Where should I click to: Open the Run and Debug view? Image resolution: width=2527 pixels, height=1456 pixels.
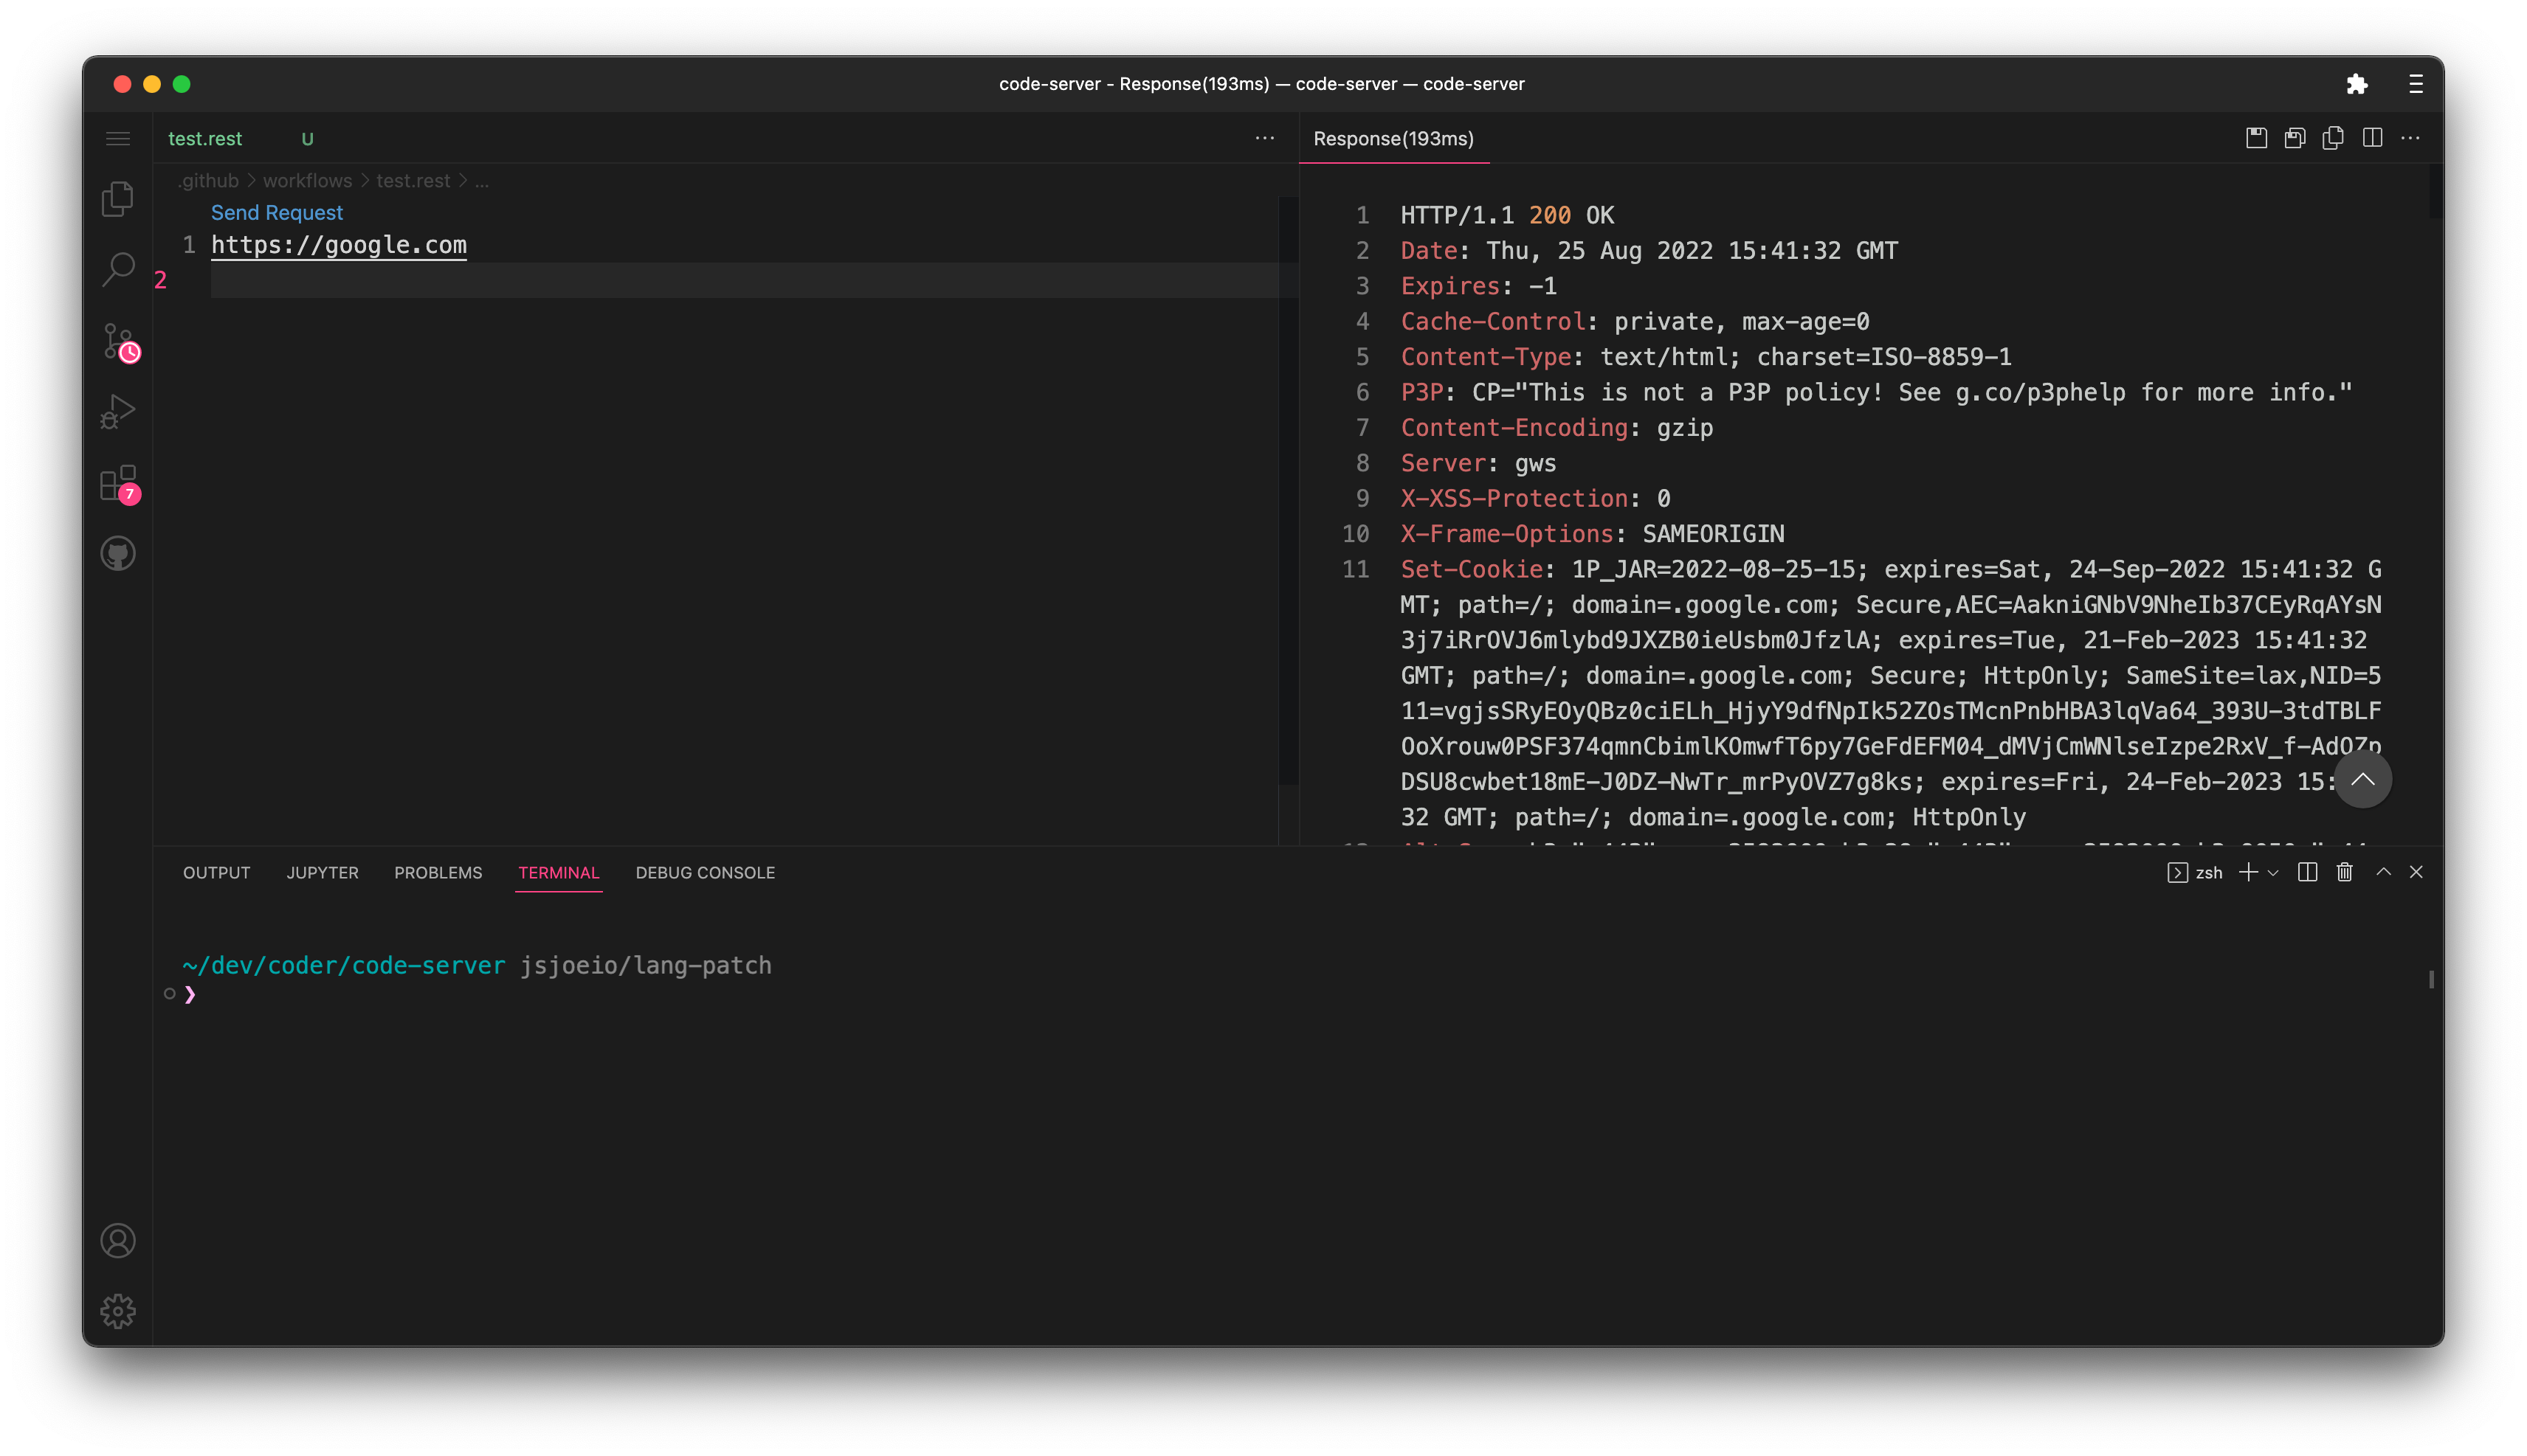118,411
